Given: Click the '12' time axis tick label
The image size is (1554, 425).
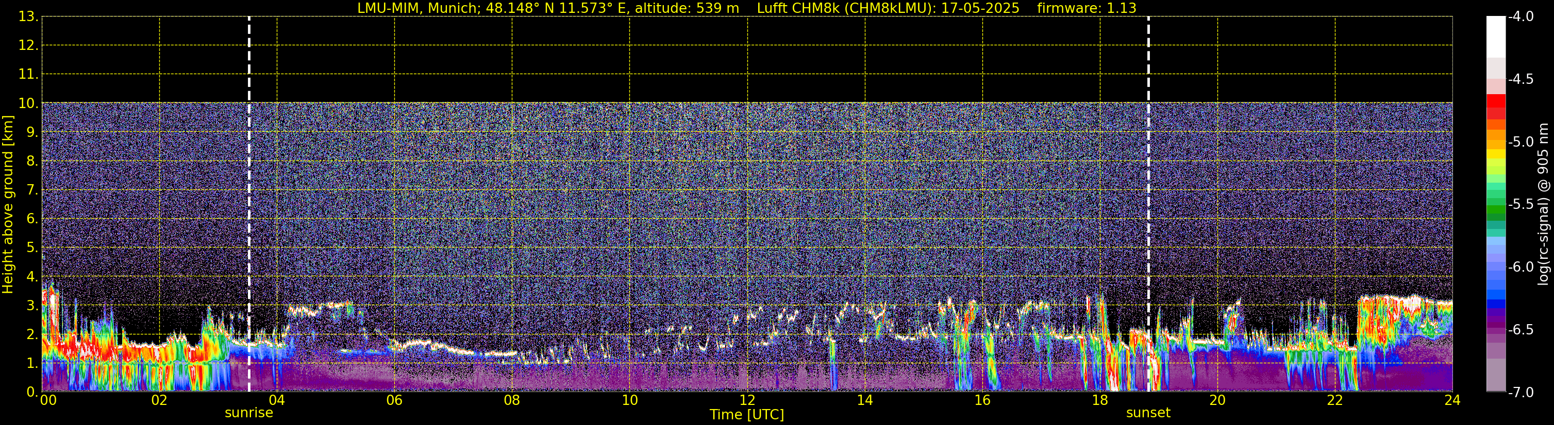Looking at the screenshot, I should [747, 401].
